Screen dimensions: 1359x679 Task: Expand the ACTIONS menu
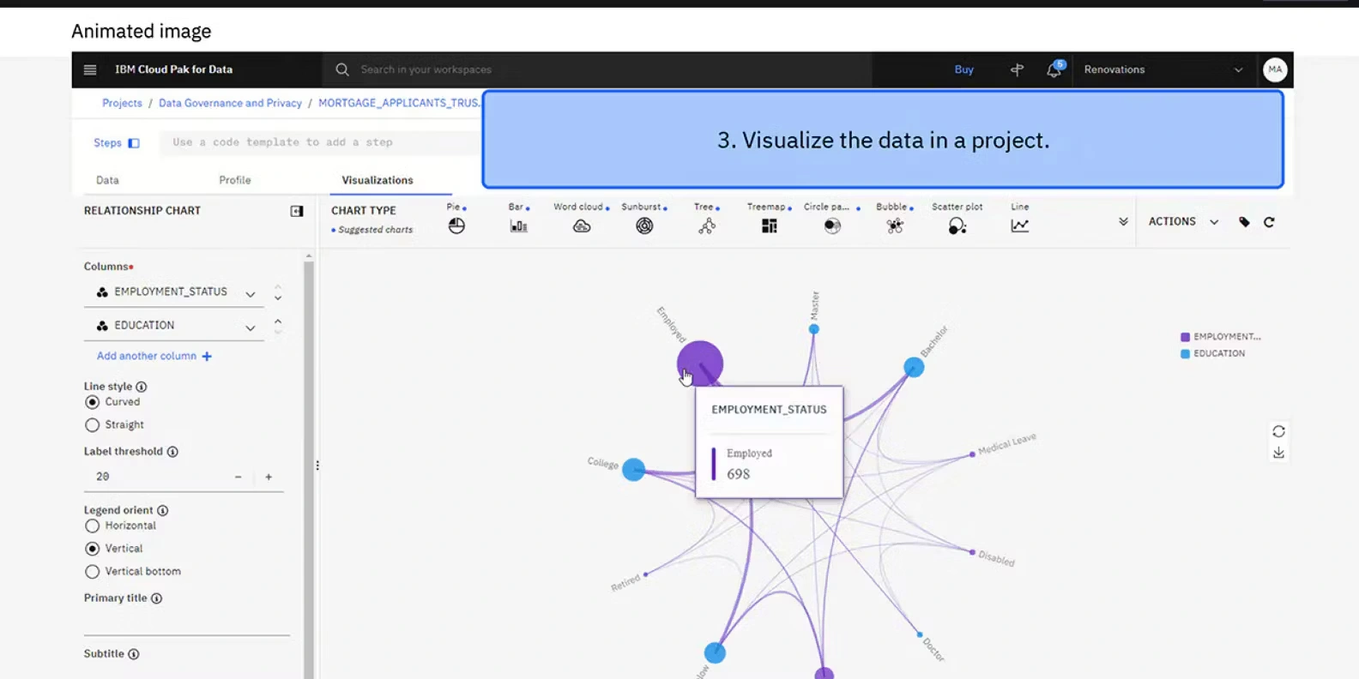1183,222
